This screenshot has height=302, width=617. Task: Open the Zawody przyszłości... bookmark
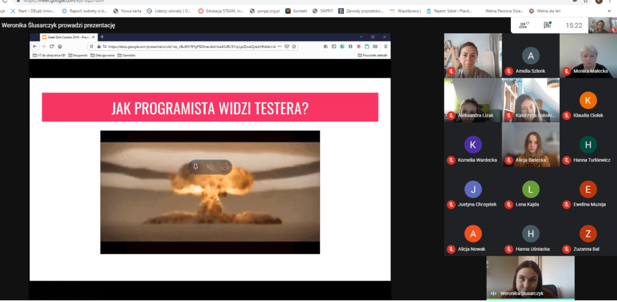pyautogui.click(x=361, y=11)
